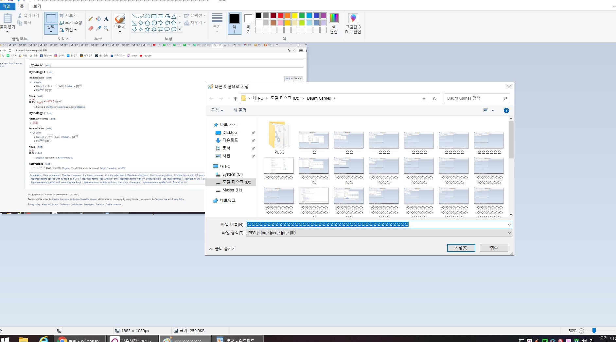Select System (C:) drive
Screen dimensions: 616x342
[232, 174]
